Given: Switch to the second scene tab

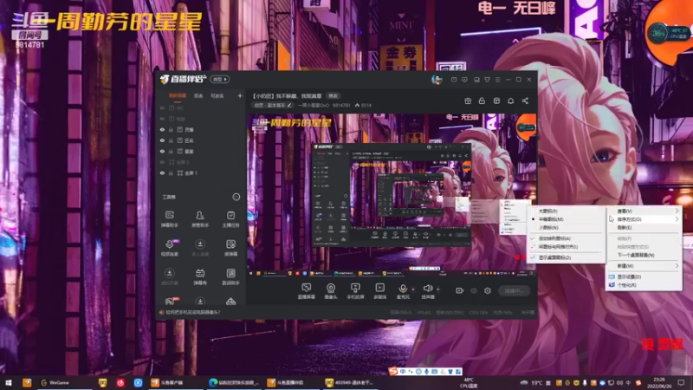Looking at the screenshot, I should [x=198, y=95].
